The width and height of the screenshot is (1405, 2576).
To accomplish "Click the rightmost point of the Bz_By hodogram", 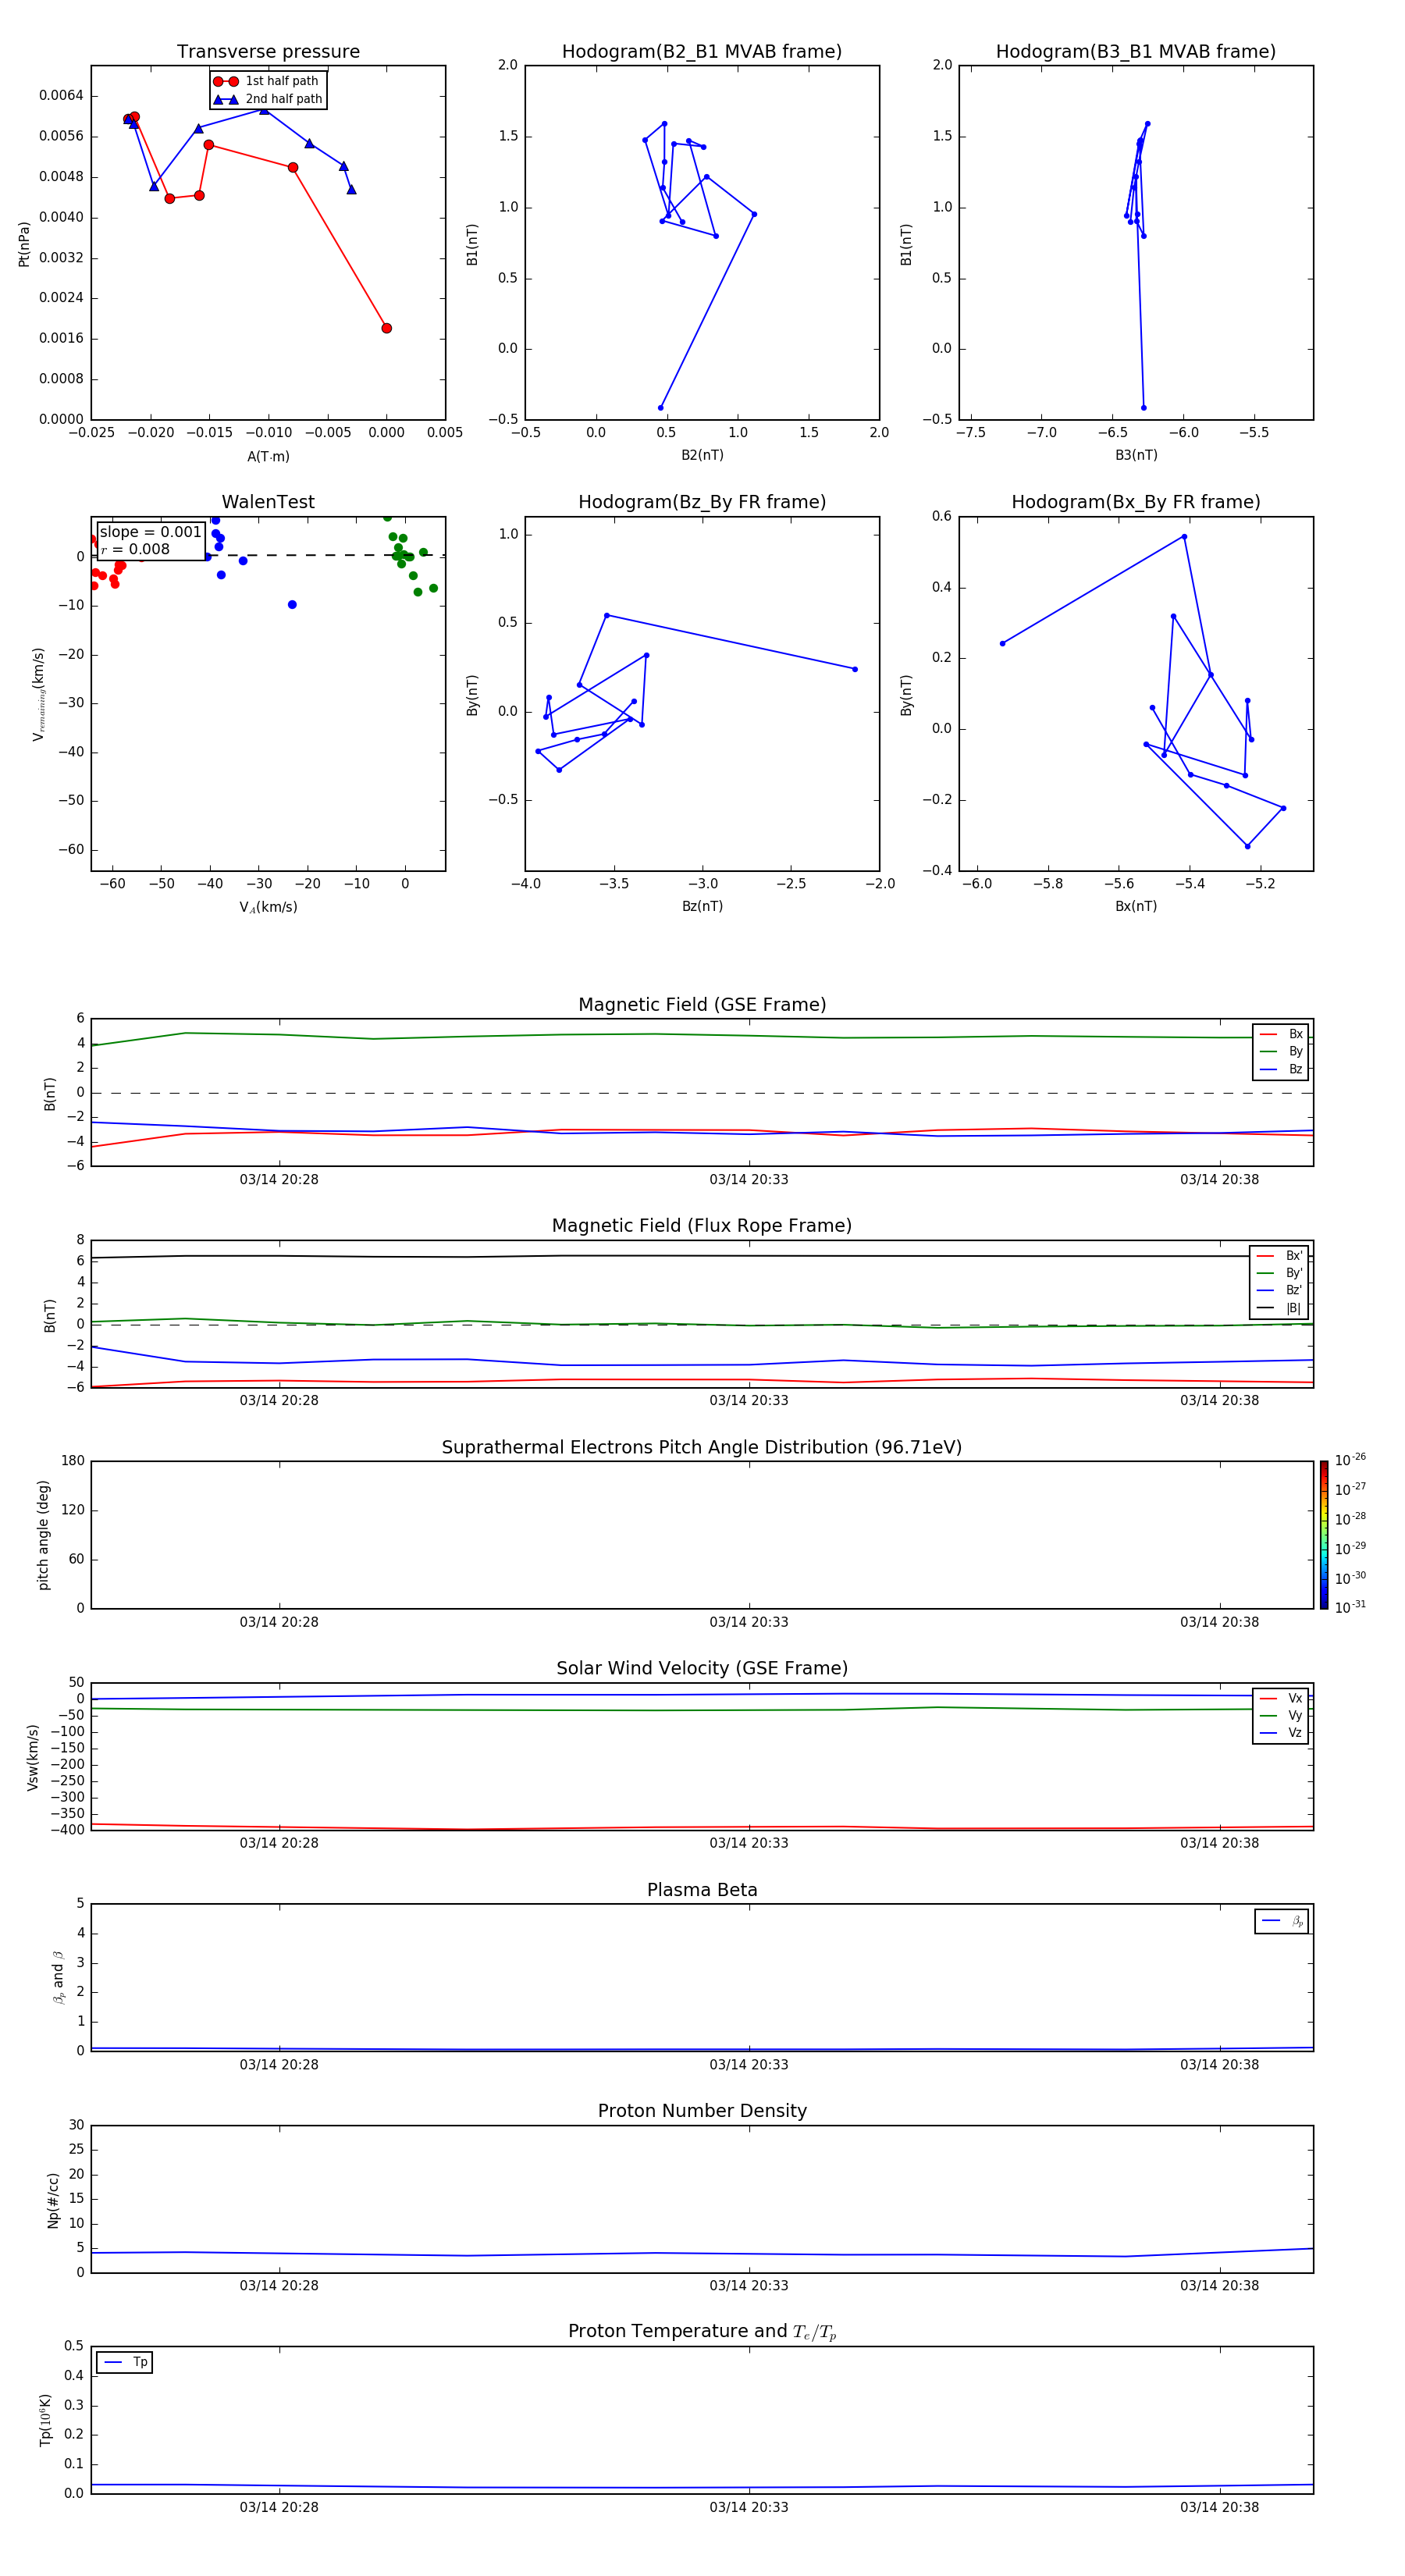I will [855, 669].
